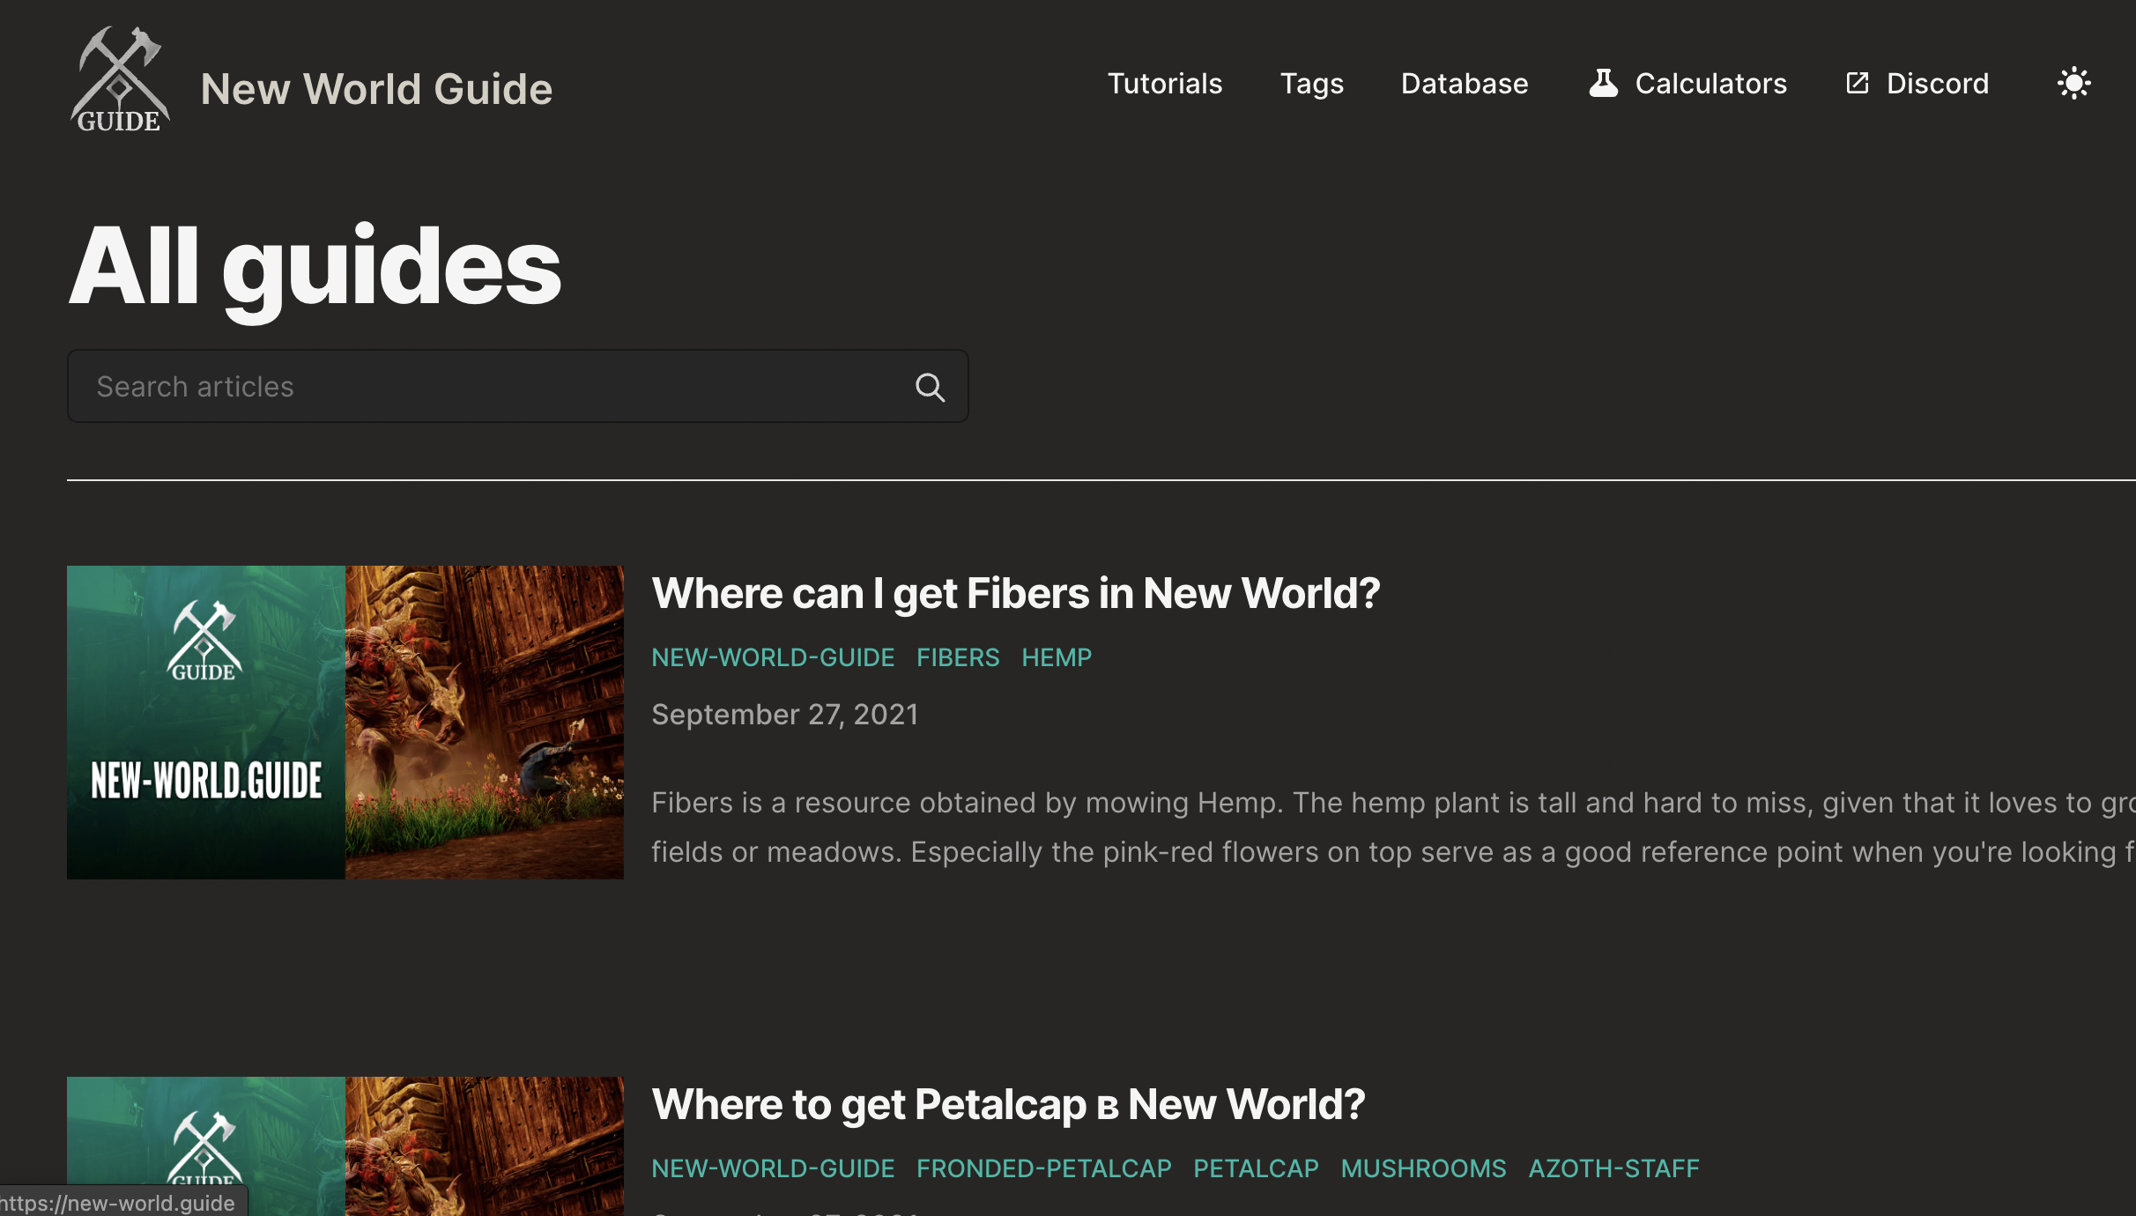Click the 'September 27, 2021' date text
The width and height of the screenshot is (2136, 1216).
click(x=784, y=715)
